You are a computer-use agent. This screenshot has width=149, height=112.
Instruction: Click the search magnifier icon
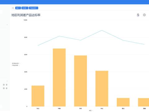13,8
